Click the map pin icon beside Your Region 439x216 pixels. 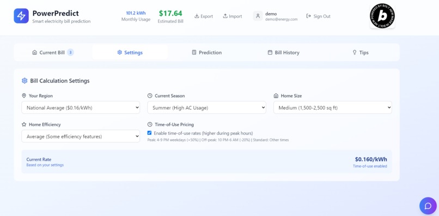[24, 95]
